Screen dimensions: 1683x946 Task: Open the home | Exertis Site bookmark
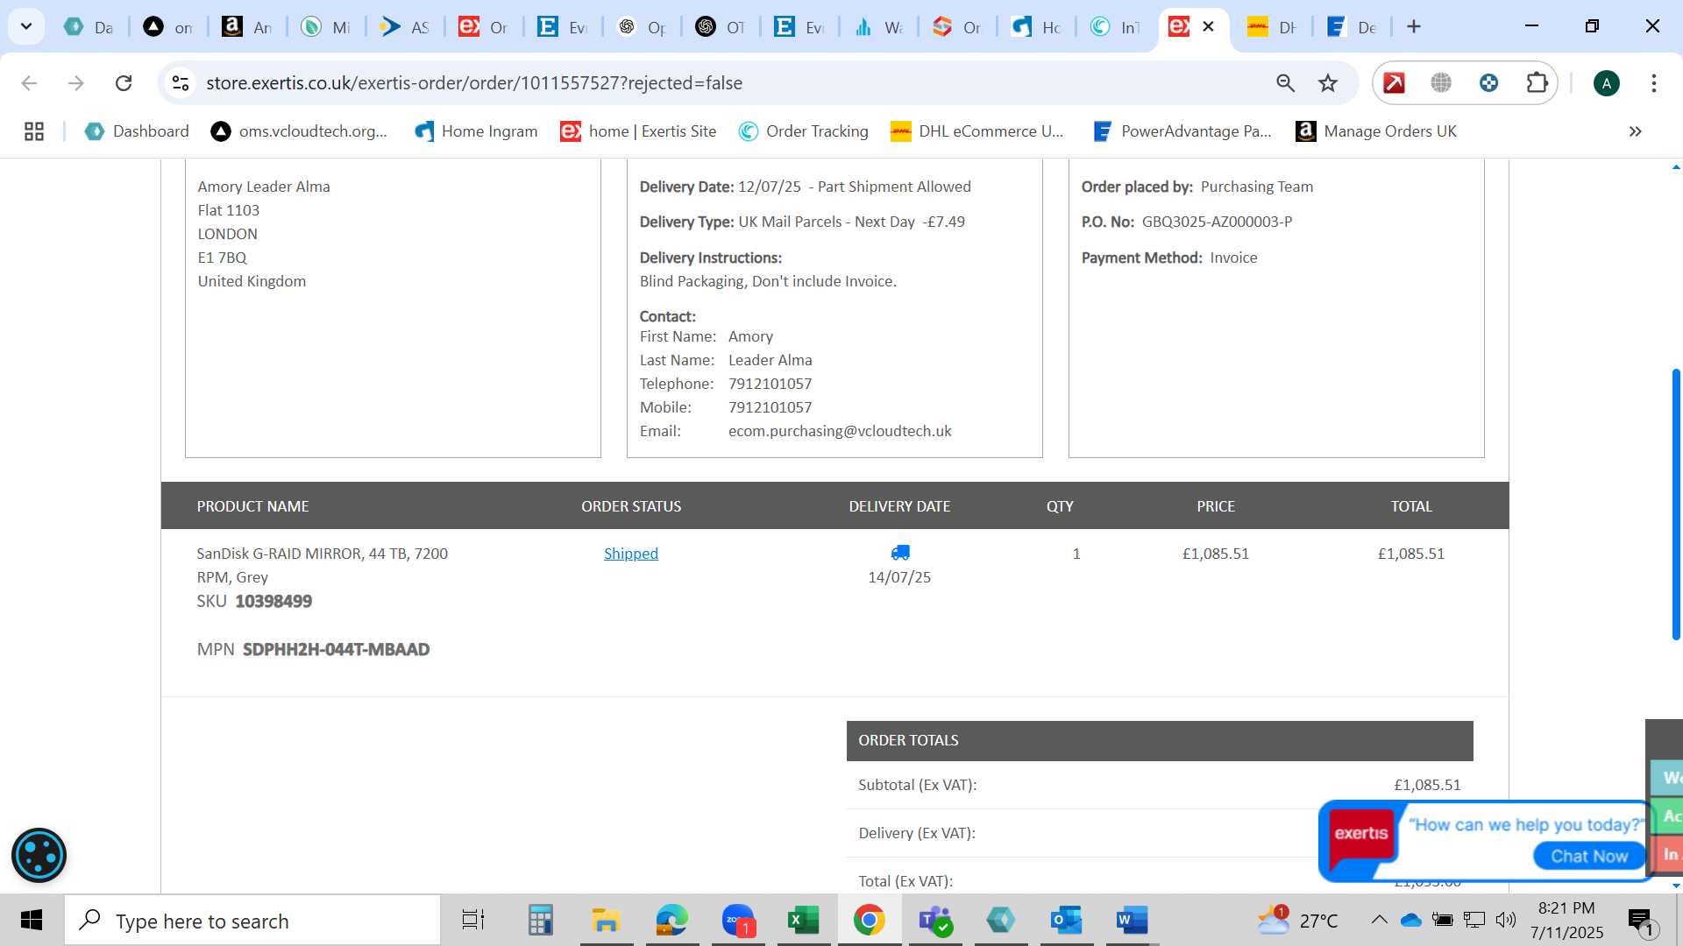pos(638,131)
